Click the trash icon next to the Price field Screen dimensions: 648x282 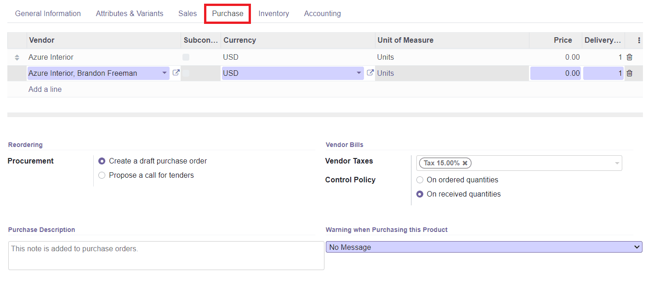coord(629,73)
